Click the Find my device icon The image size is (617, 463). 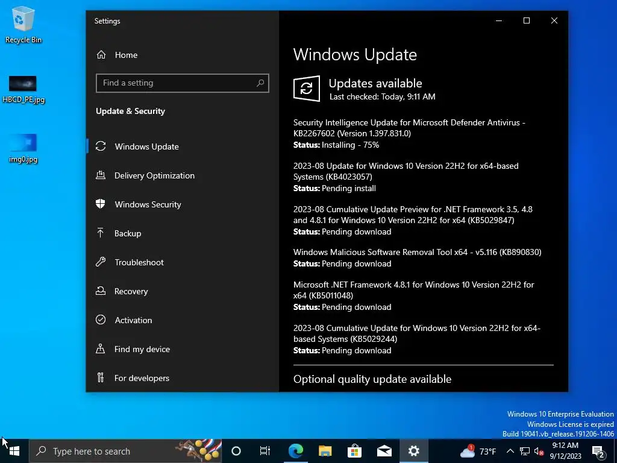(x=101, y=349)
